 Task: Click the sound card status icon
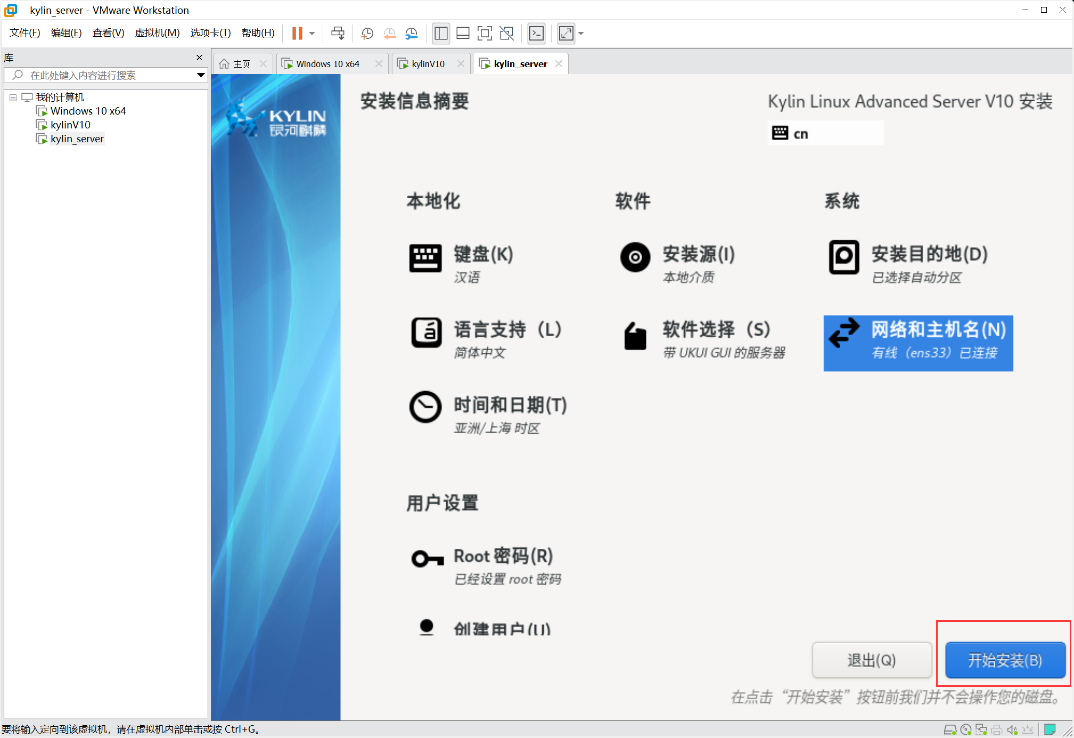point(1012,729)
